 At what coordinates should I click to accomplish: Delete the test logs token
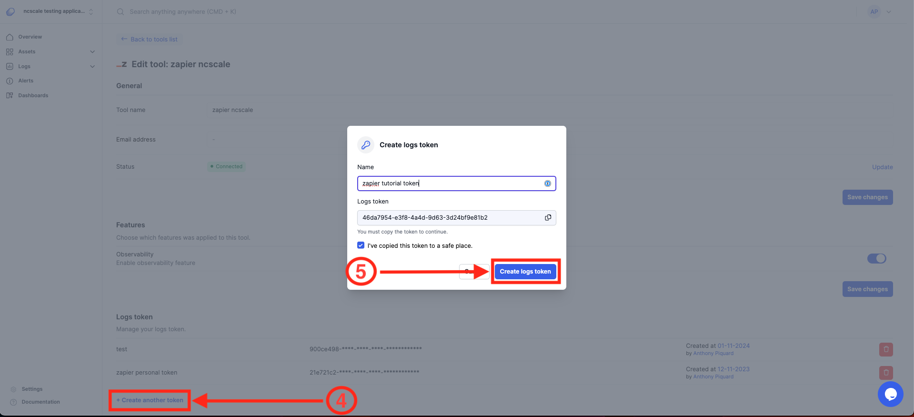(x=886, y=349)
